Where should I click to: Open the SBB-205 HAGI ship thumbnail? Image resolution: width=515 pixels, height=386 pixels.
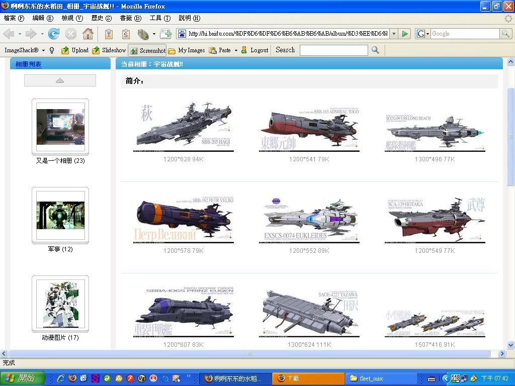click(x=184, y=126)
